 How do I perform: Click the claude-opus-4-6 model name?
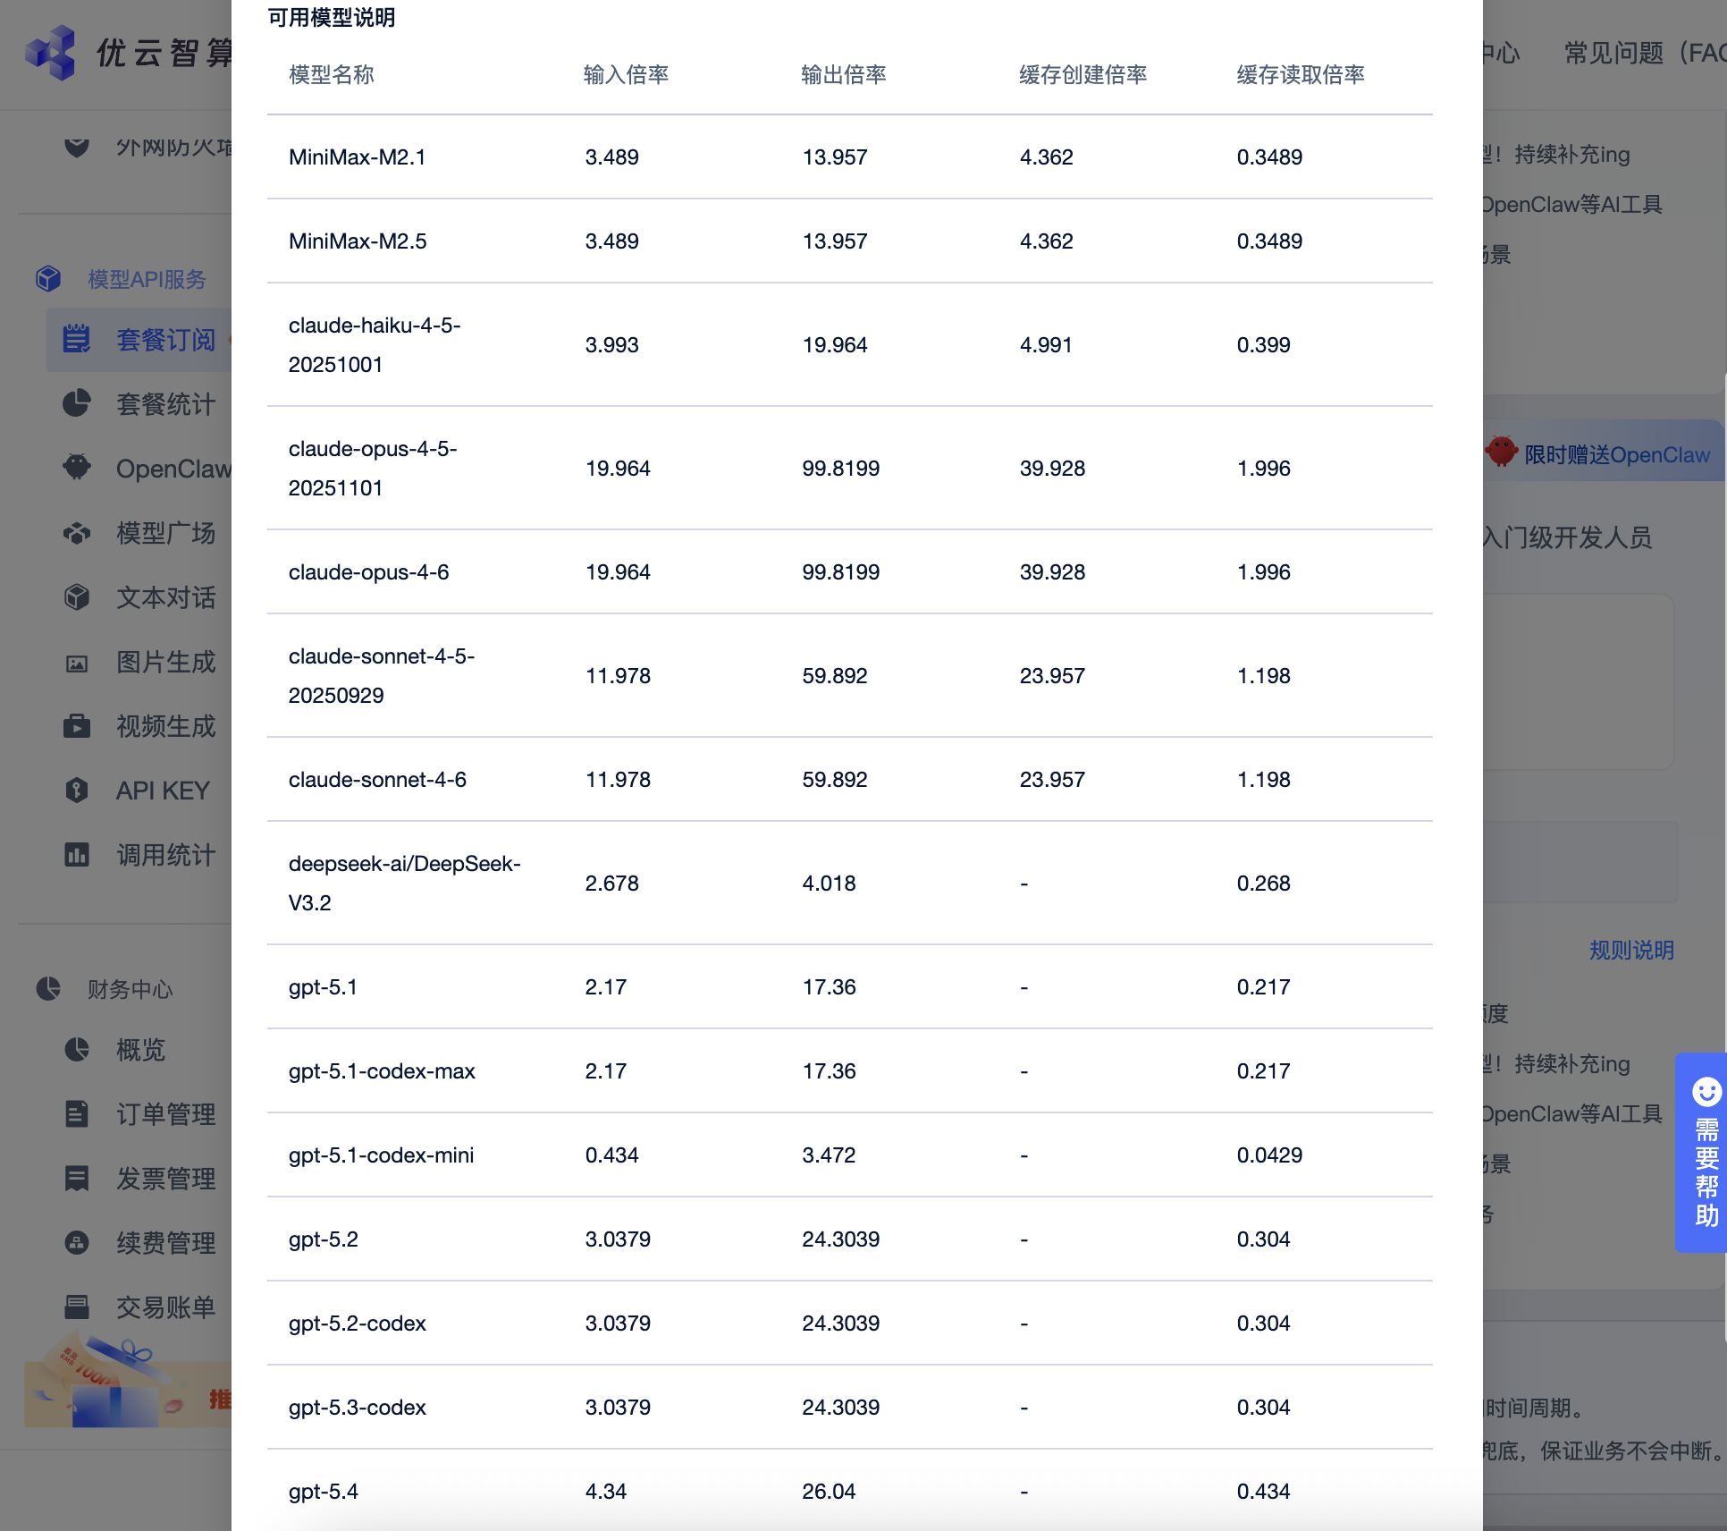[x=369, y=572]
